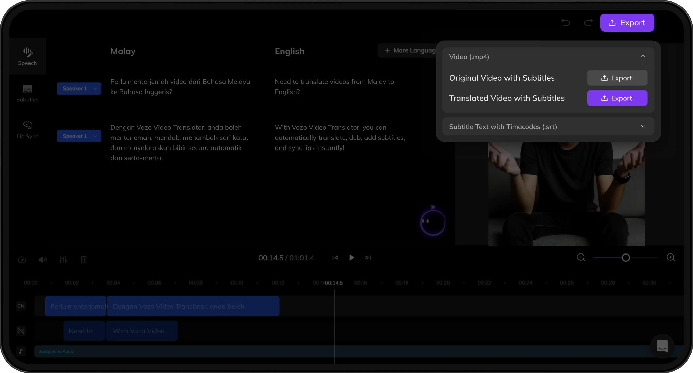This screenshot has height=373, width=693.
Task: Zoom out the timeline
Action: pyautogui.click(x=581, y=258)
